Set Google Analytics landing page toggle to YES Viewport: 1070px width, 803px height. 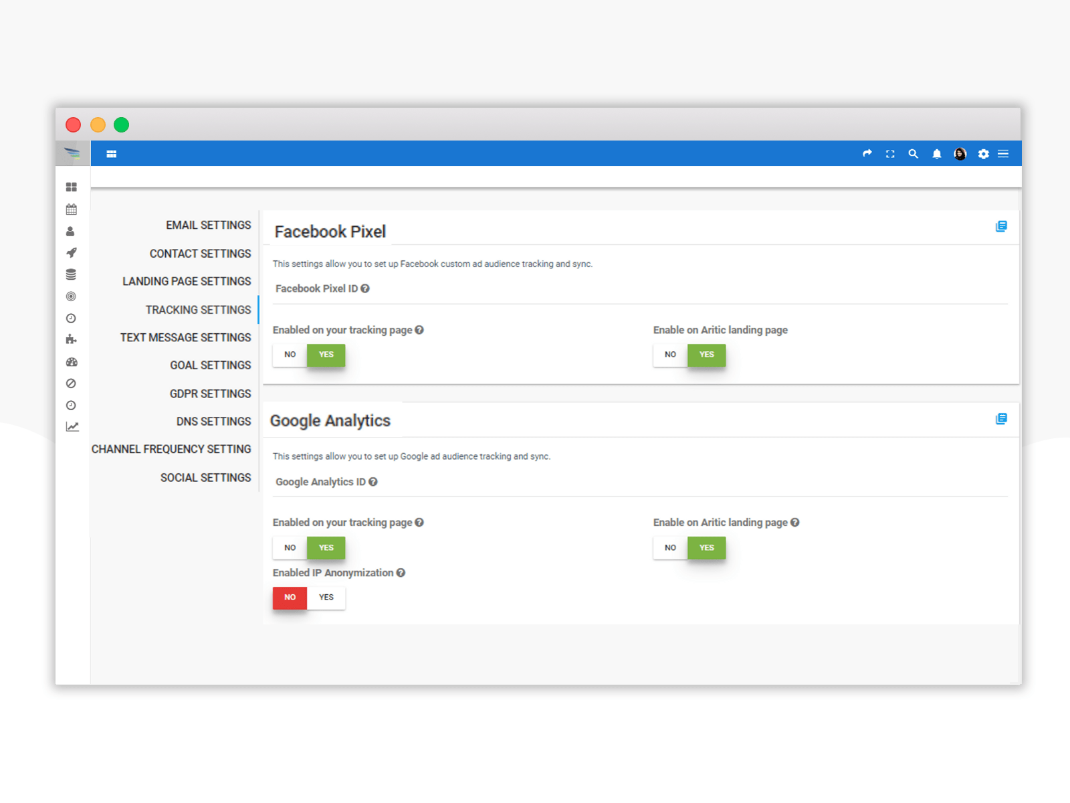[707, 547]
